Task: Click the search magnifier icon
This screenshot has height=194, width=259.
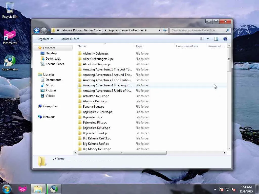Action: [x=228, y=30]
